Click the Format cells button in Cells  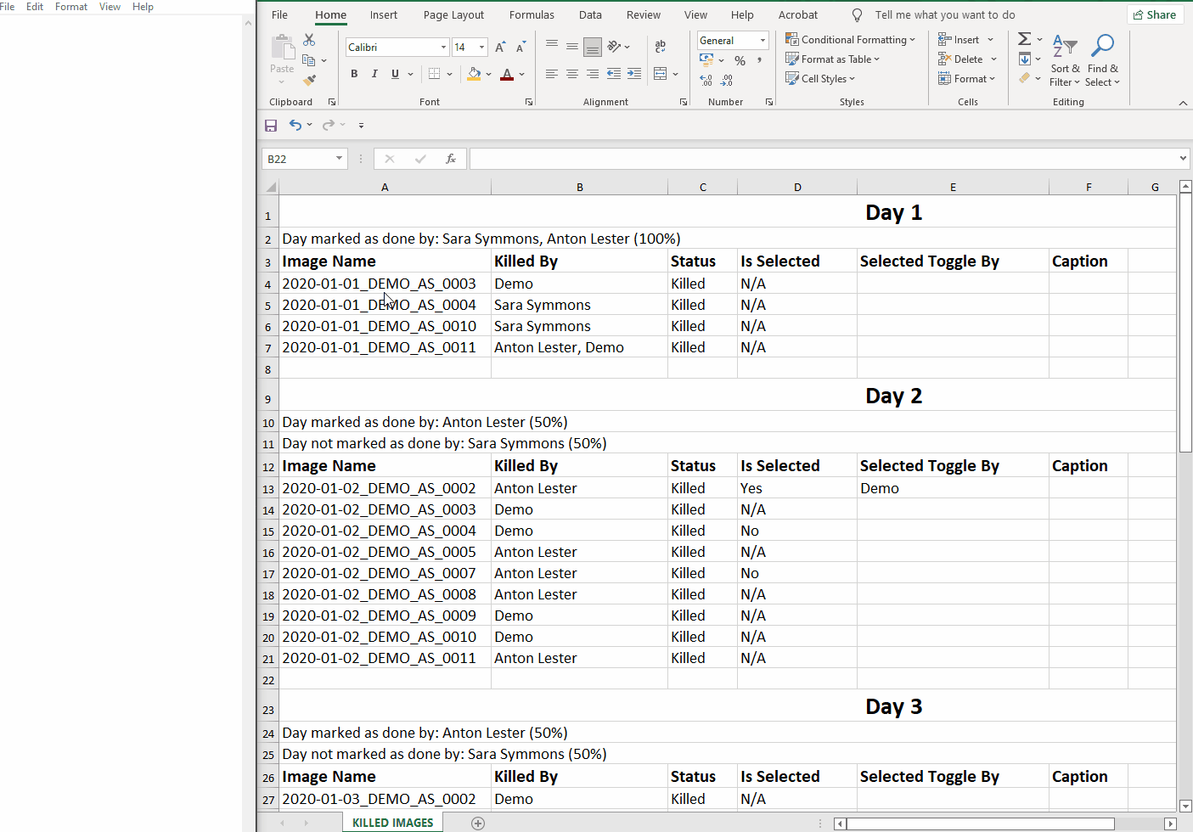pos(966,79)
